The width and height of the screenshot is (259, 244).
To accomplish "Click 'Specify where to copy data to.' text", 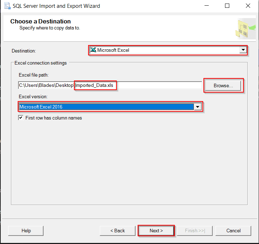I will [50, 28].
